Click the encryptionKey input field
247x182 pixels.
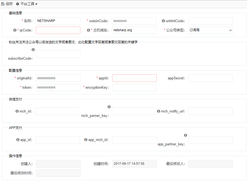click(135, 88)
